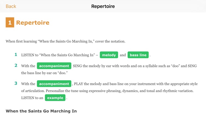Play the bass line audio button
The height and width of the screenshot is (116, 206).
(138, 55)
